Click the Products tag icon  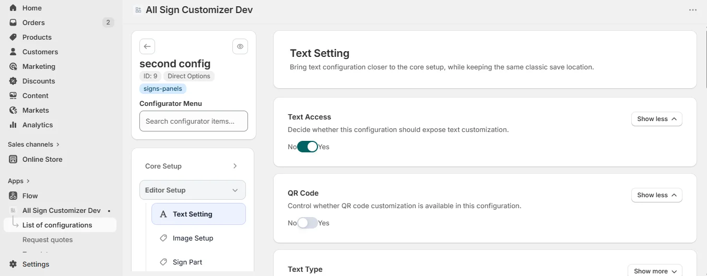point(13,37)
